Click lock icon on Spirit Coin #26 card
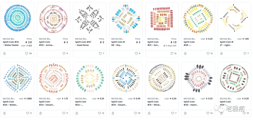This screenshot has width=253, height=120. point(4,113)
